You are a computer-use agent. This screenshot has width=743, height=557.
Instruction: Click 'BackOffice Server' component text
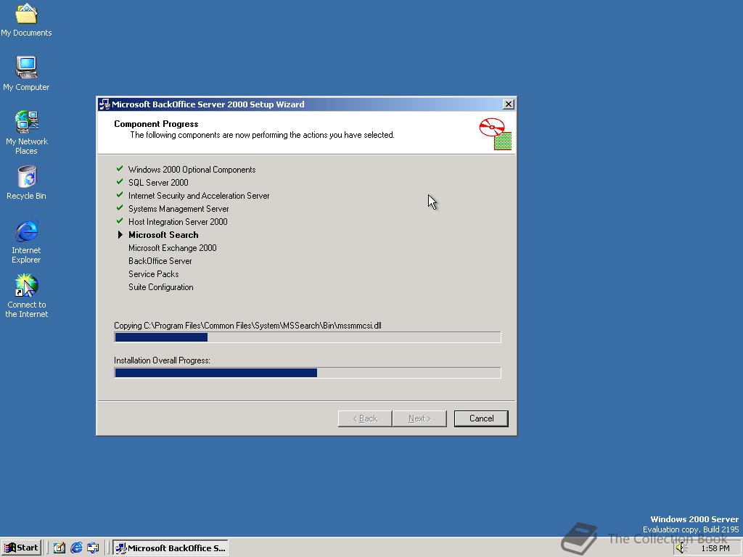[x=160, y=261]
